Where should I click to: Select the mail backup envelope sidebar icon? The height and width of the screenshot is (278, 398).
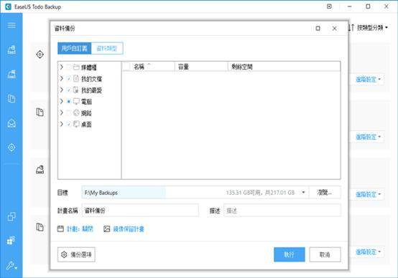point(11,123)
